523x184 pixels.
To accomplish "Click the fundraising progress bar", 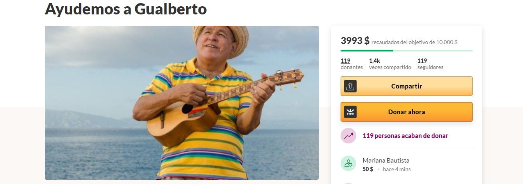I will click(407, 51).
